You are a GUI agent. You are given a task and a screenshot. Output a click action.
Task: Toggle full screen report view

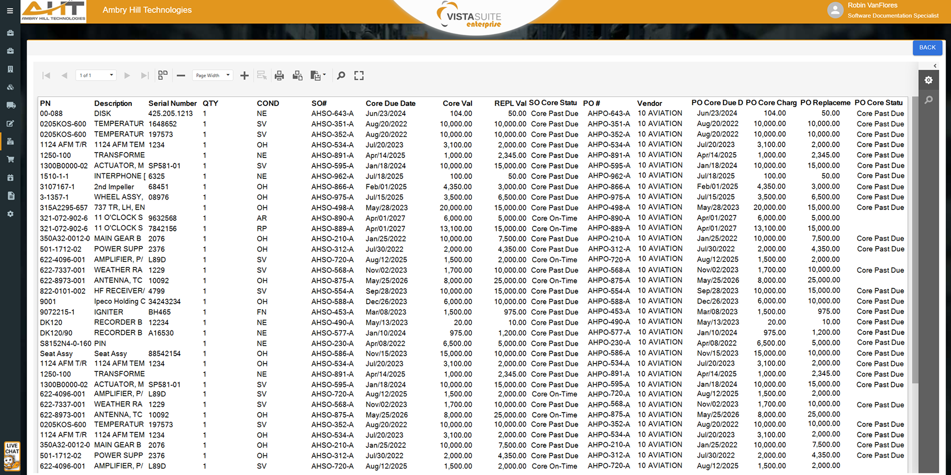[x=359, y=75]
